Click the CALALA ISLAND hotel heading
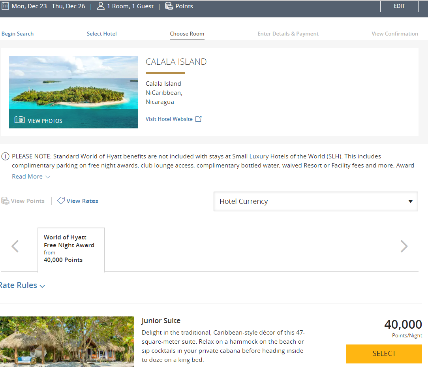The width and height of the screenshot is (428, 367). point(176,62)
